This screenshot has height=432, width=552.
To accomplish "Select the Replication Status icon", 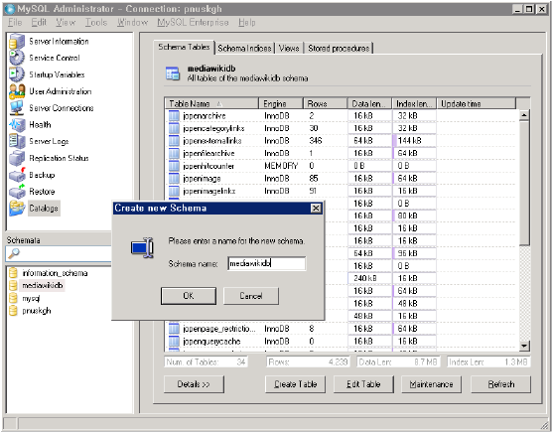I will pyautogui.click(x=17, y=158).
